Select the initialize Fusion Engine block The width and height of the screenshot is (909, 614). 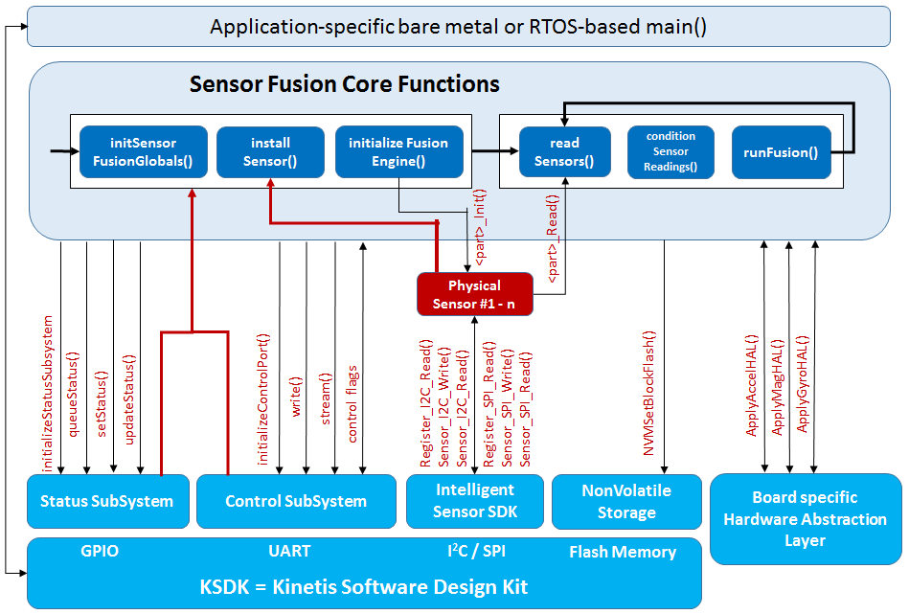[x=398, y=151]
